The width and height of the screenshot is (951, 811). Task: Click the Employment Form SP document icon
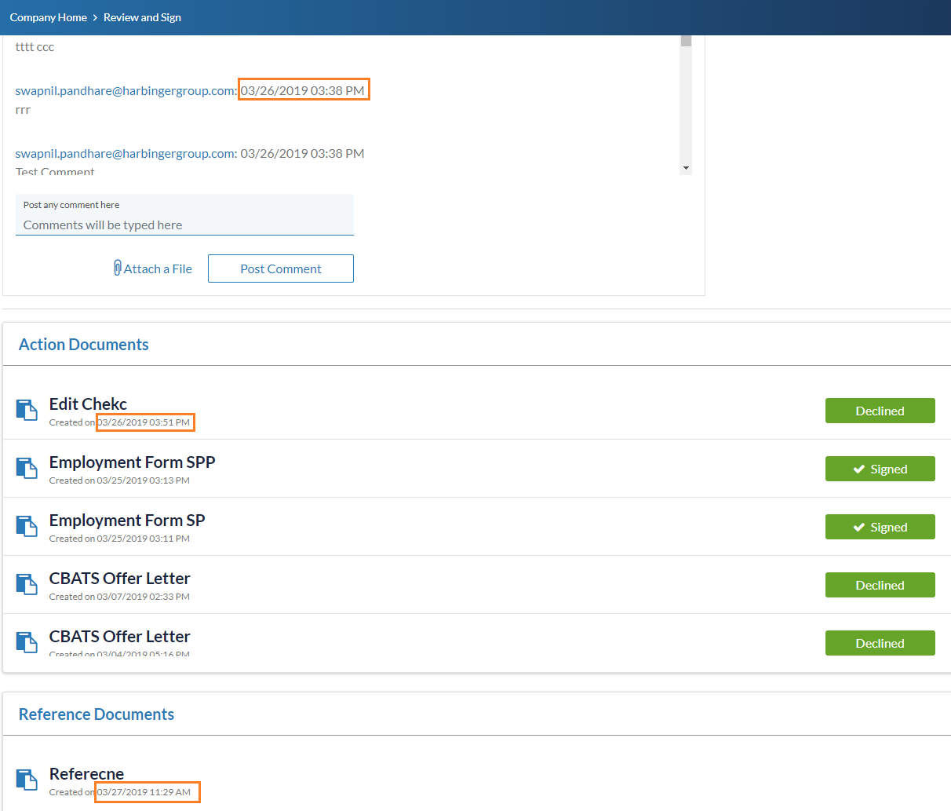tap(27, 526)
